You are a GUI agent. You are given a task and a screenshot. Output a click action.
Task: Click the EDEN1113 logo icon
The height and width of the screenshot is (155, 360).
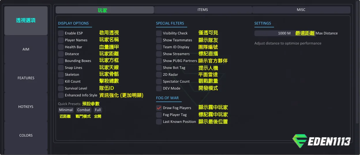click(x=299, y=141)
